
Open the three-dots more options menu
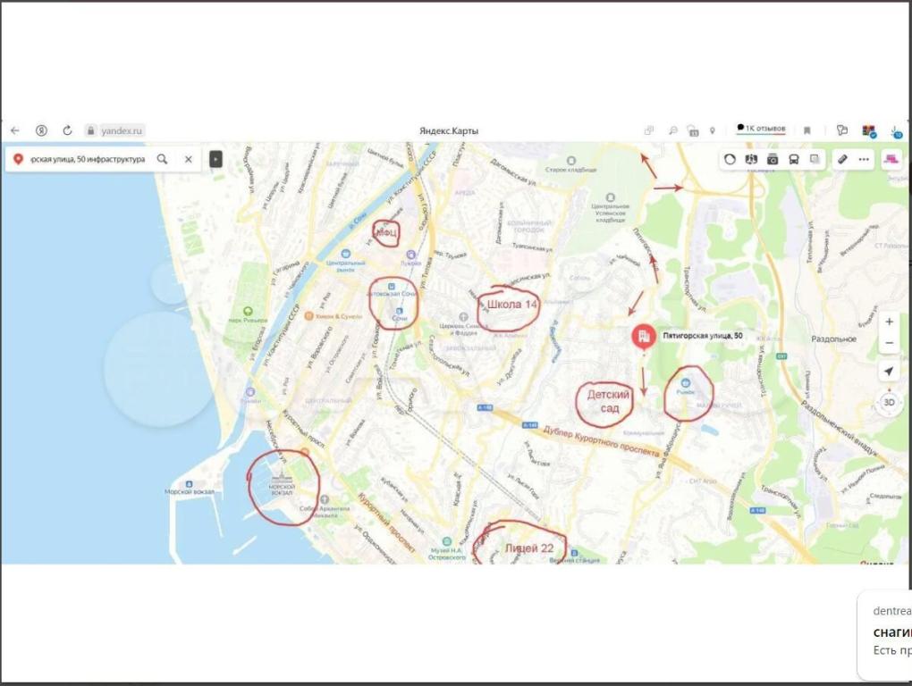coord(864,159)
